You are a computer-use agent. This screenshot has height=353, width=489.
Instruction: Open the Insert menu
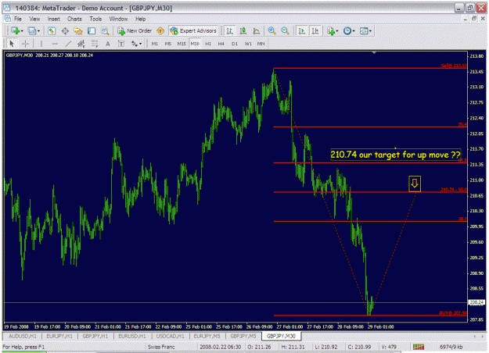[x=54, y=19]
